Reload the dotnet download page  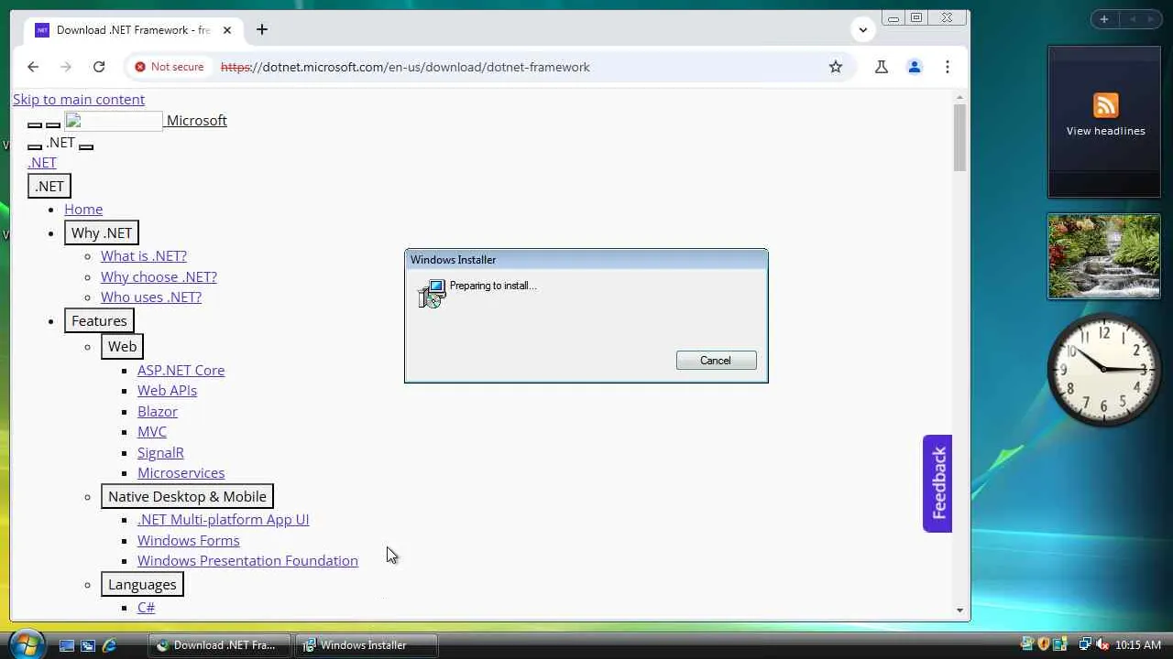coord(99,67)
